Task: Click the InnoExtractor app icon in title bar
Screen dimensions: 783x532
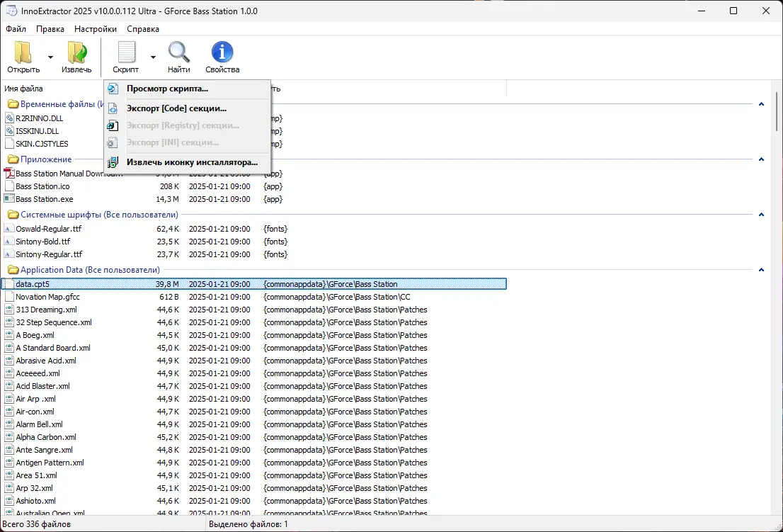Action: click(x=11, y=11)
